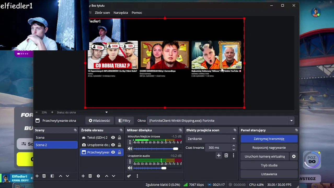Viewport: 334px width, 188px height.
Task: Undock the Mikser dźwięku panel
Action: point(180,130)
